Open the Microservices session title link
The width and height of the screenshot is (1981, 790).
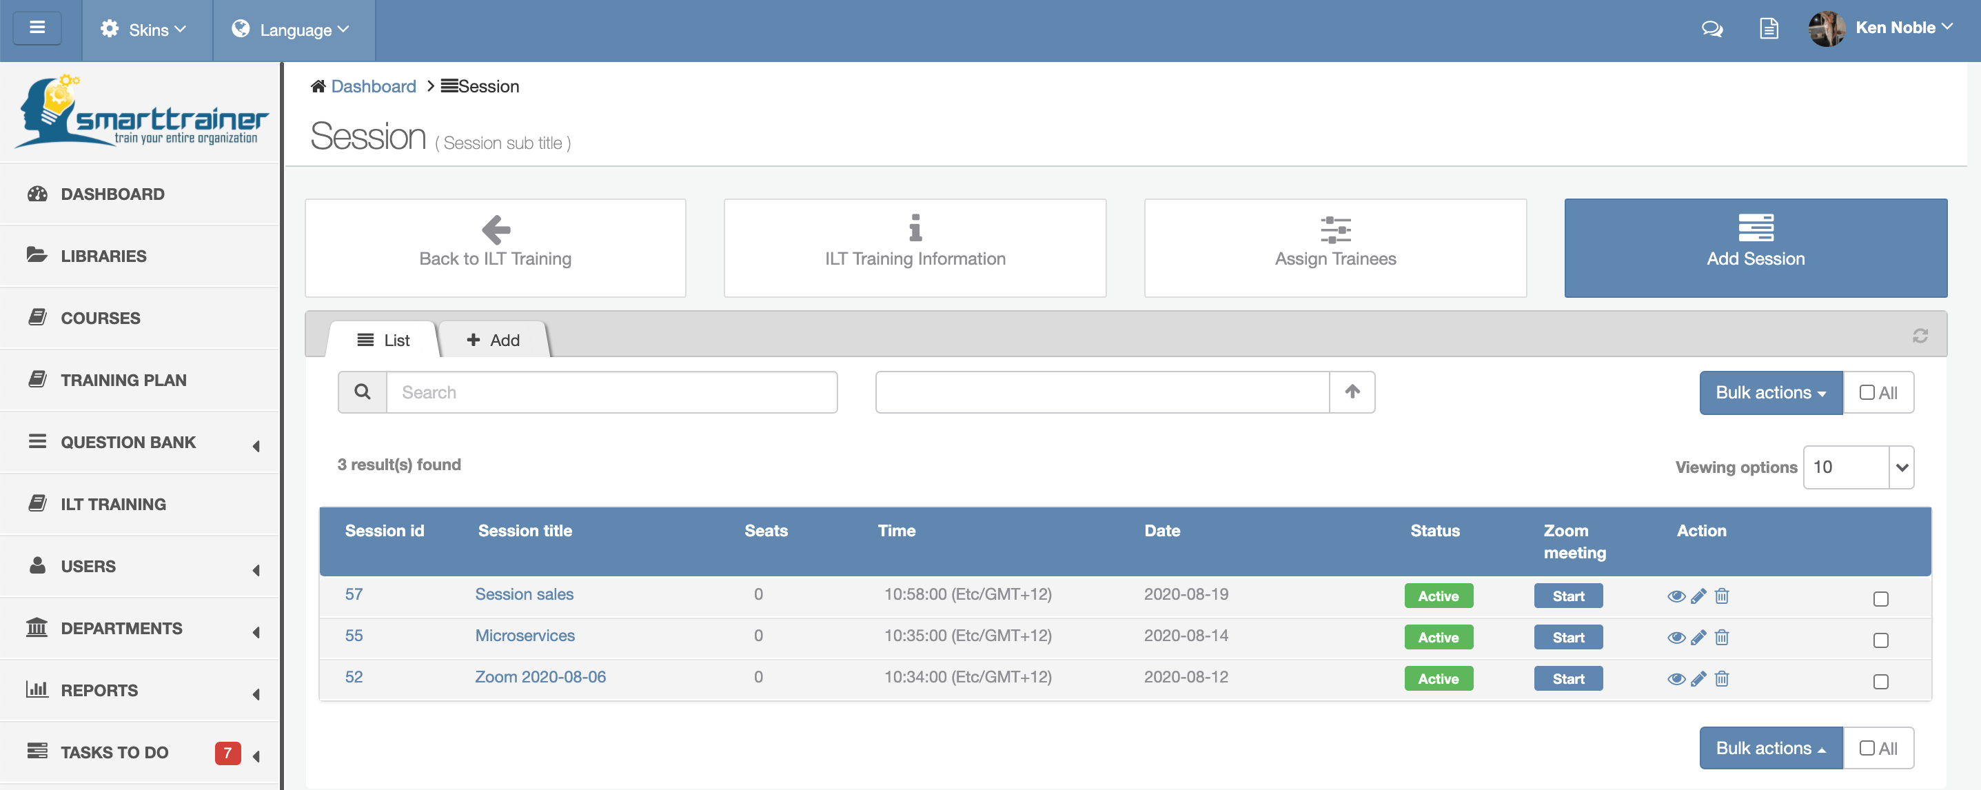525,636
